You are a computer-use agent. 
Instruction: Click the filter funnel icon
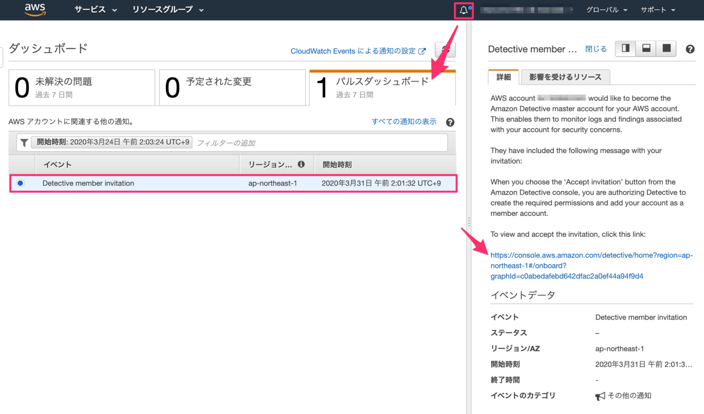(x=24, y=142)
